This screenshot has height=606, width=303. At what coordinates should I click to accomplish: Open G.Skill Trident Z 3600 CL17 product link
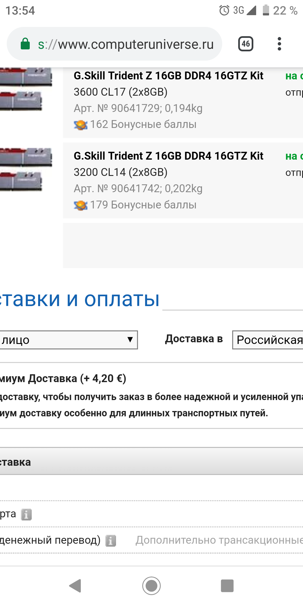(168, 84)
